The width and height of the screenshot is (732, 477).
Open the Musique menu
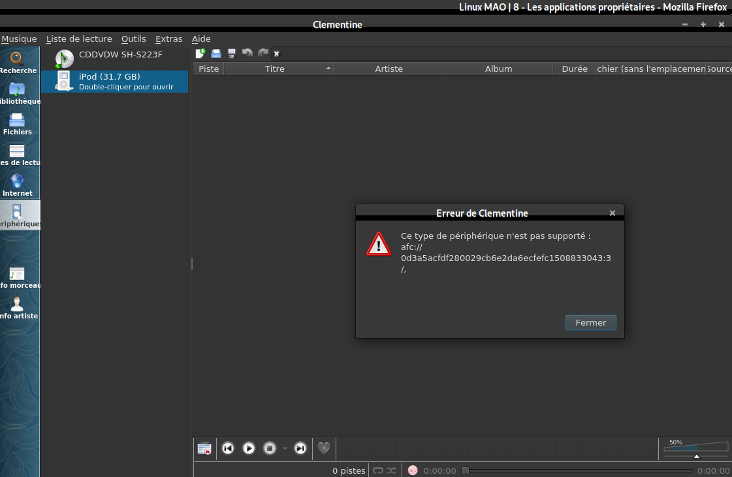[19, 38]
